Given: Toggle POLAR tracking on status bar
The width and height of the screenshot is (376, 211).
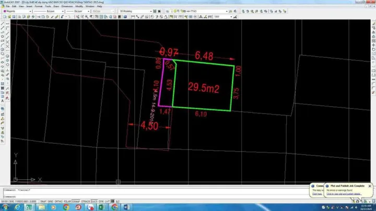Looking at the screenshot, I should click(x=67, y=202).
